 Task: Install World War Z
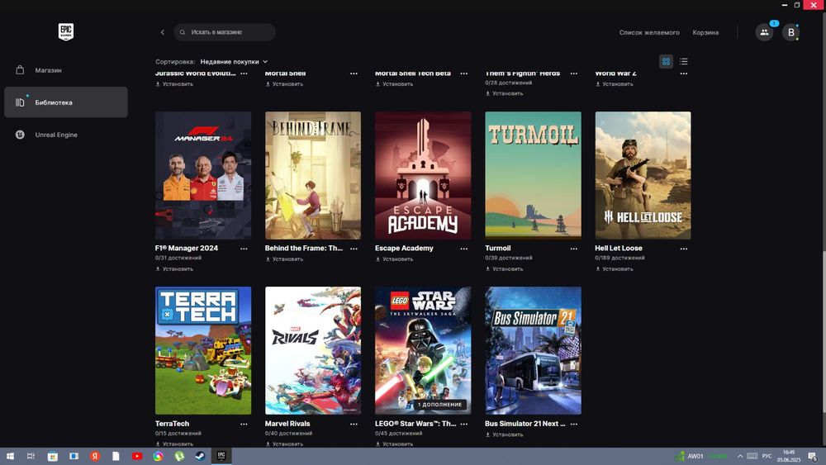pos(615,83)
